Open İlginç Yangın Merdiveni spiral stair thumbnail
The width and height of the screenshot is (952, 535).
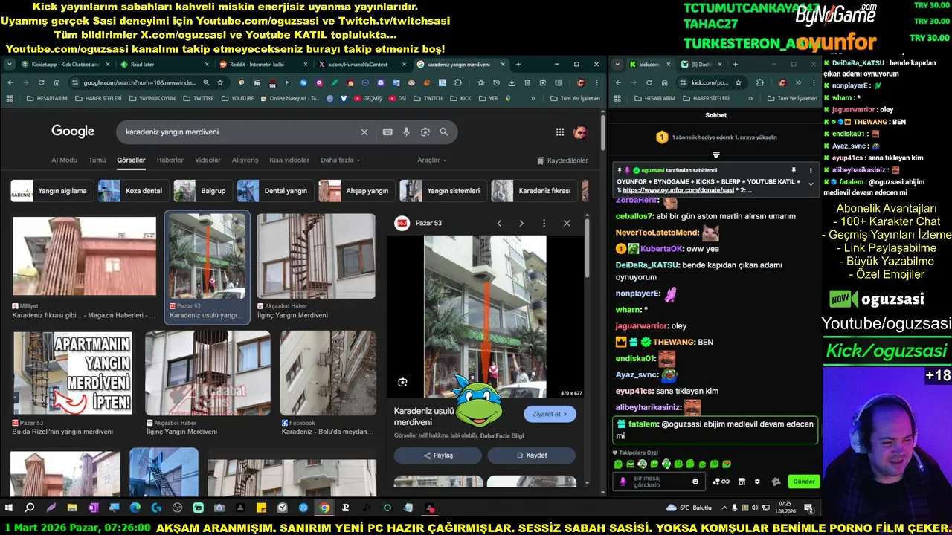tap(316, 256)
